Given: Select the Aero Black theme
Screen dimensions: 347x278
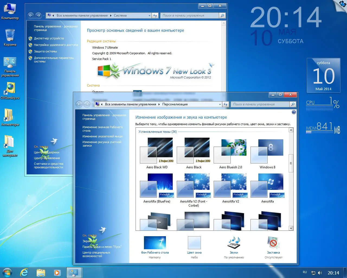Looking at the screenshot, I should (194, 153).
